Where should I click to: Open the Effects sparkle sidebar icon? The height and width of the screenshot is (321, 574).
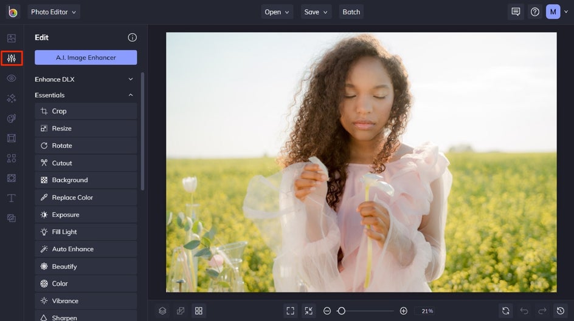[x=12, y=98]
